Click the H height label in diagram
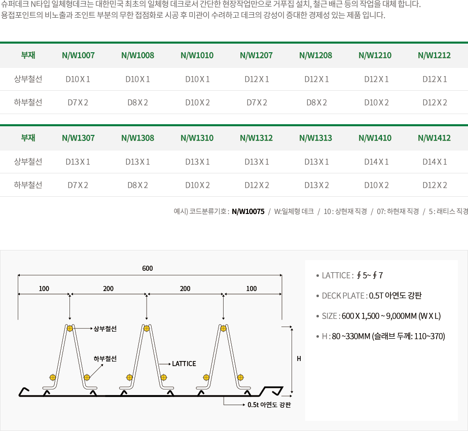 pos(299,359)
